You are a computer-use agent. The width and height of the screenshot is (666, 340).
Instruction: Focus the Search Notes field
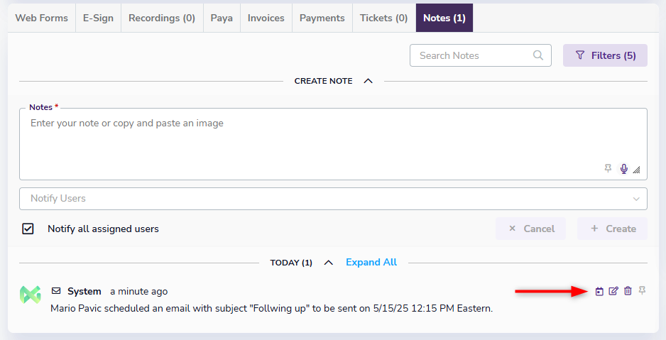tap(481, 55)
